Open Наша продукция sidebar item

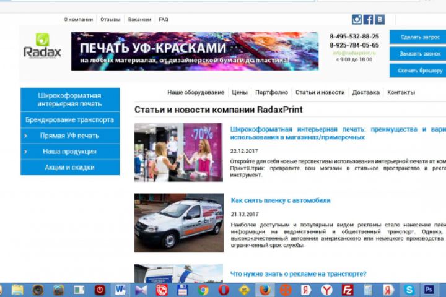(x=70, y=152)
